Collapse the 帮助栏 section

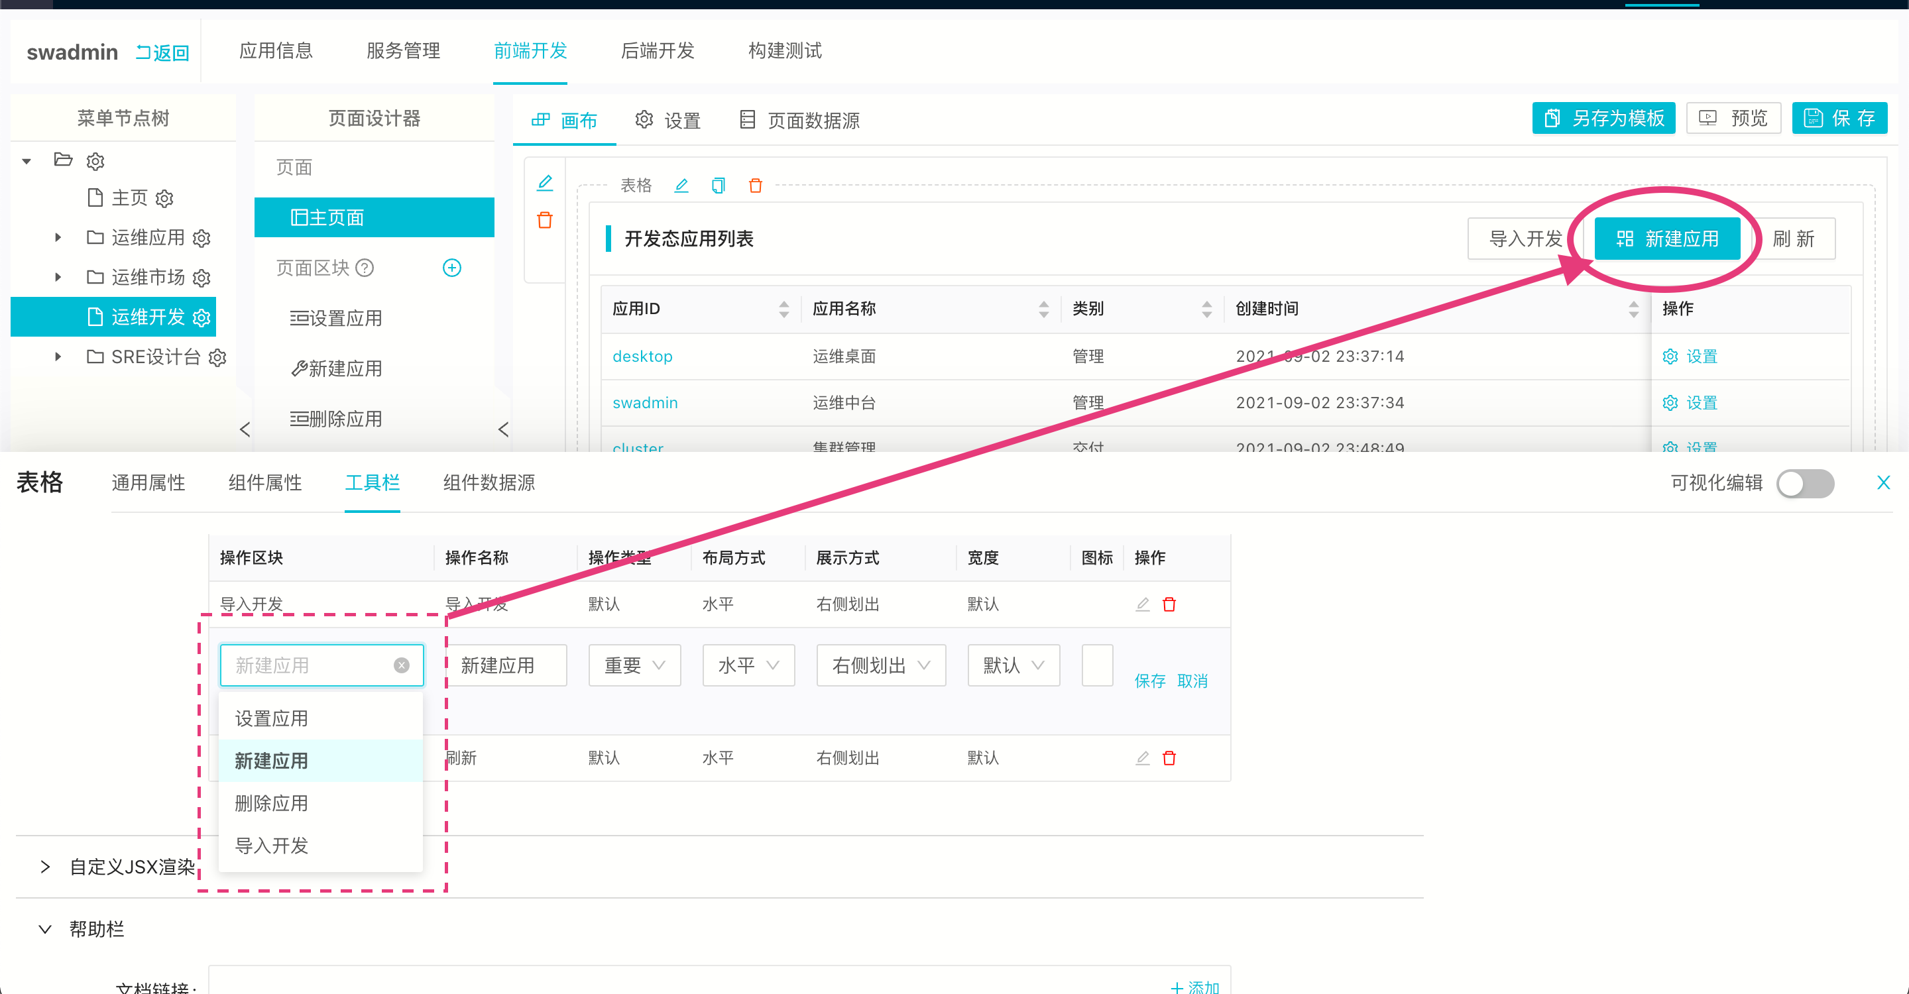click(x=44, y=930)
